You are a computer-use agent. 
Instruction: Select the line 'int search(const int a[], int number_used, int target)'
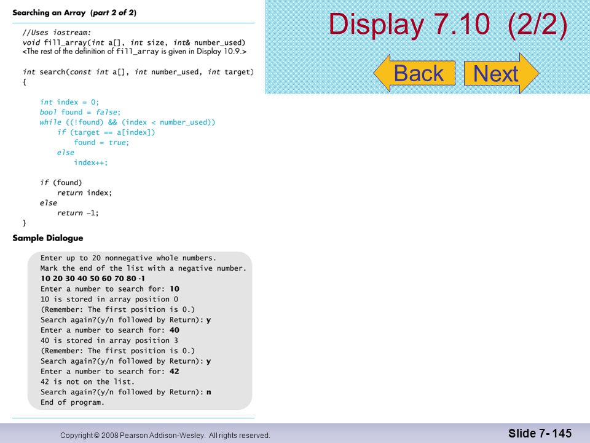click(138, 72)
